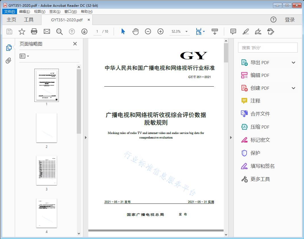Jump to next page with the down arrow icon

coord(84,32)
